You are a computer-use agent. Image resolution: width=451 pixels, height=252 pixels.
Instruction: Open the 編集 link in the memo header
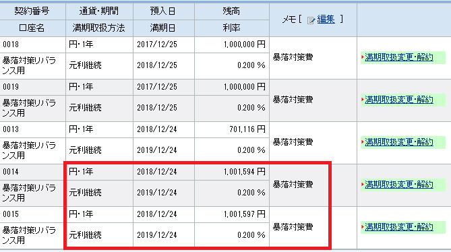click(326, 20)
